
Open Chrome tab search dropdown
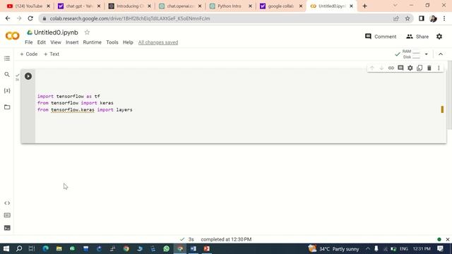[x=395, y=6]
